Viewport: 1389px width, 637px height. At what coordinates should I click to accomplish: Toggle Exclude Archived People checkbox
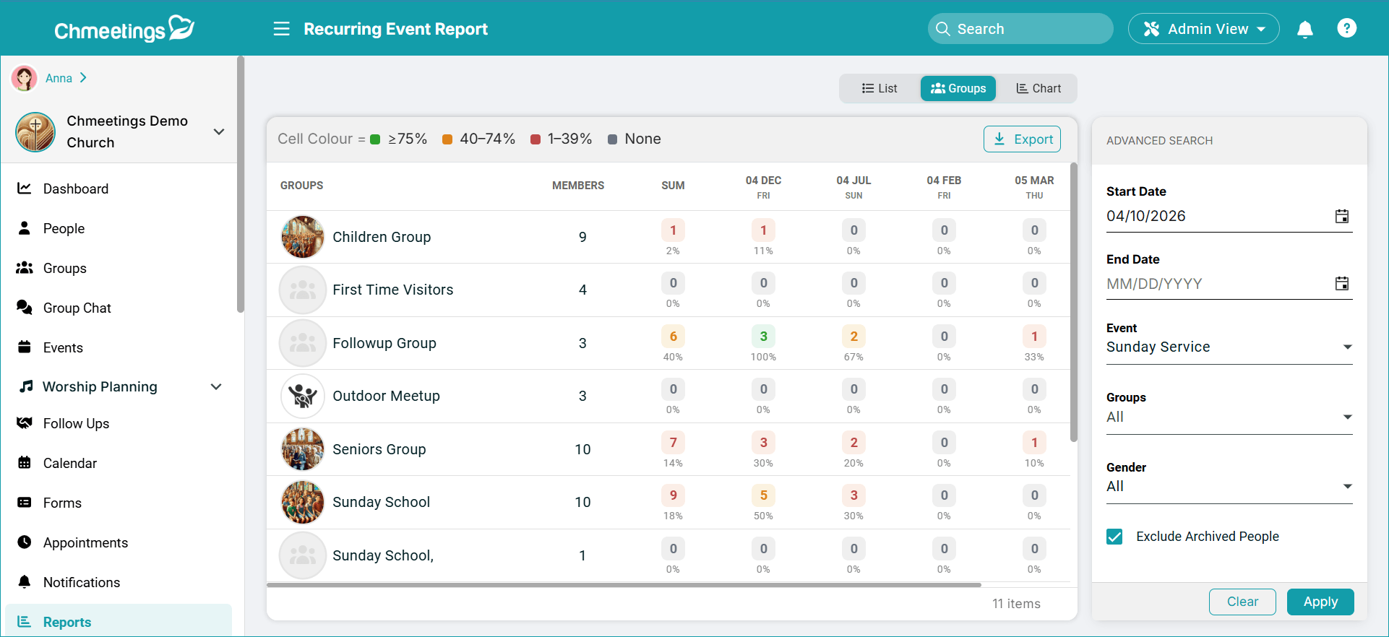(x=1114, y=537)
